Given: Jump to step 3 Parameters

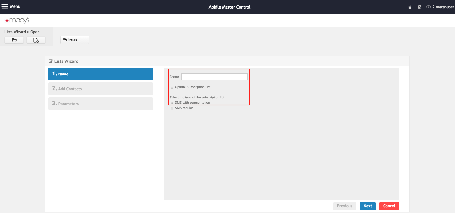Looking at the screenshot, I should (100, 104).
